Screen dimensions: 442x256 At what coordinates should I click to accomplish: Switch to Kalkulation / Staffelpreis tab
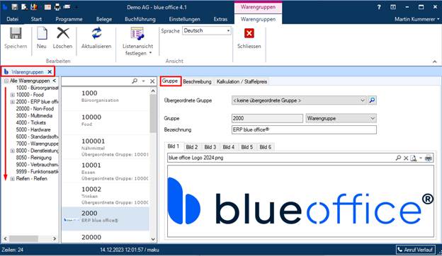pos(242,81)
